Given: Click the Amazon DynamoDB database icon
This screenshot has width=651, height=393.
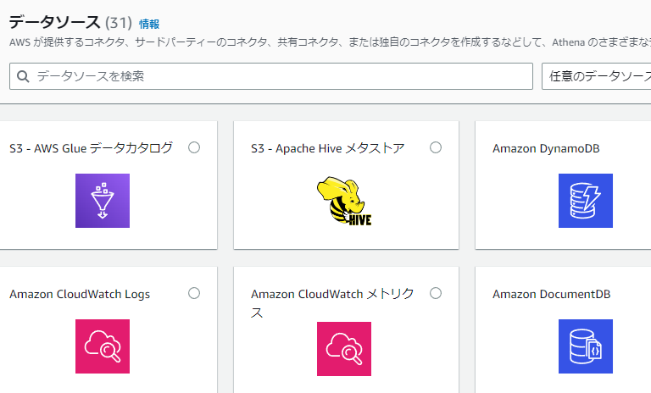Looking at the screenshot, I should pos(586,201).
